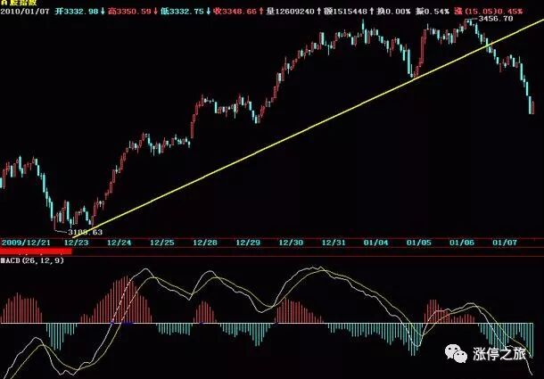Screen dimensions: 544x379
Task: Click the close price value 3348.66
Action: click(239, 12)
